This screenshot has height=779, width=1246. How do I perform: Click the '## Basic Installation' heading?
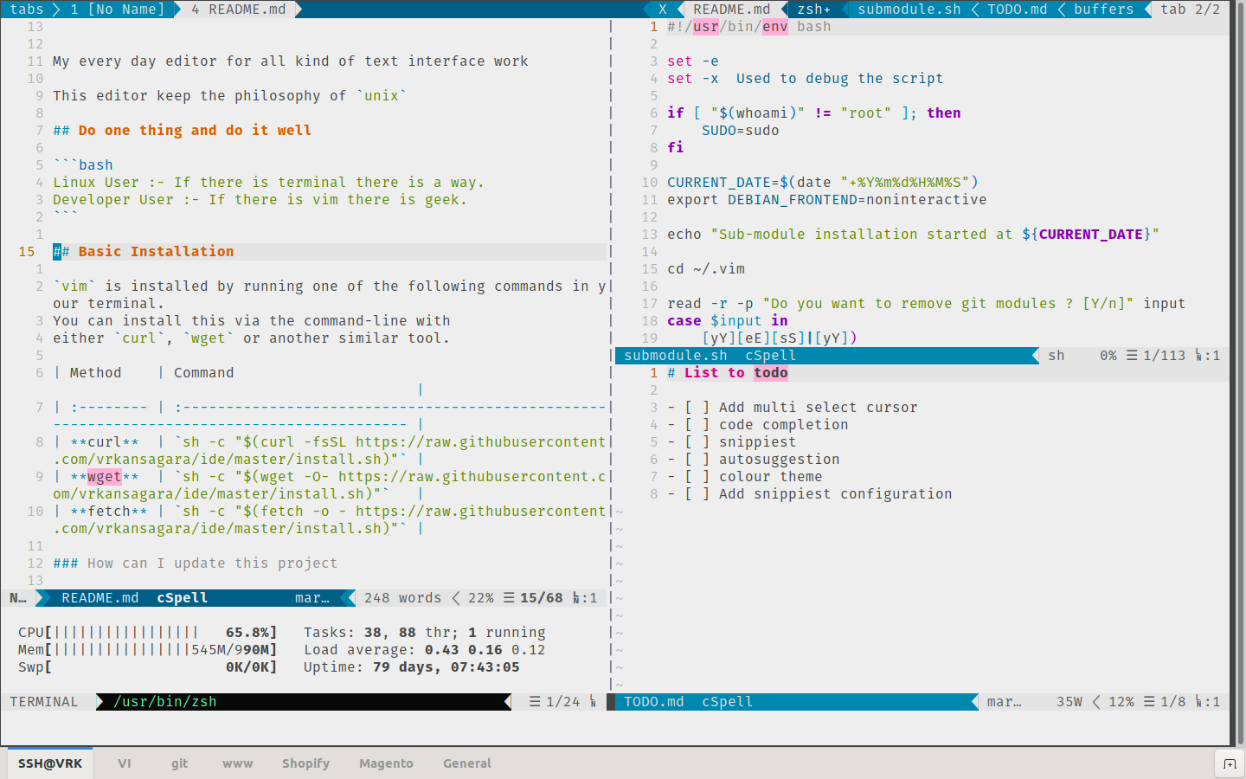(144, 252)
